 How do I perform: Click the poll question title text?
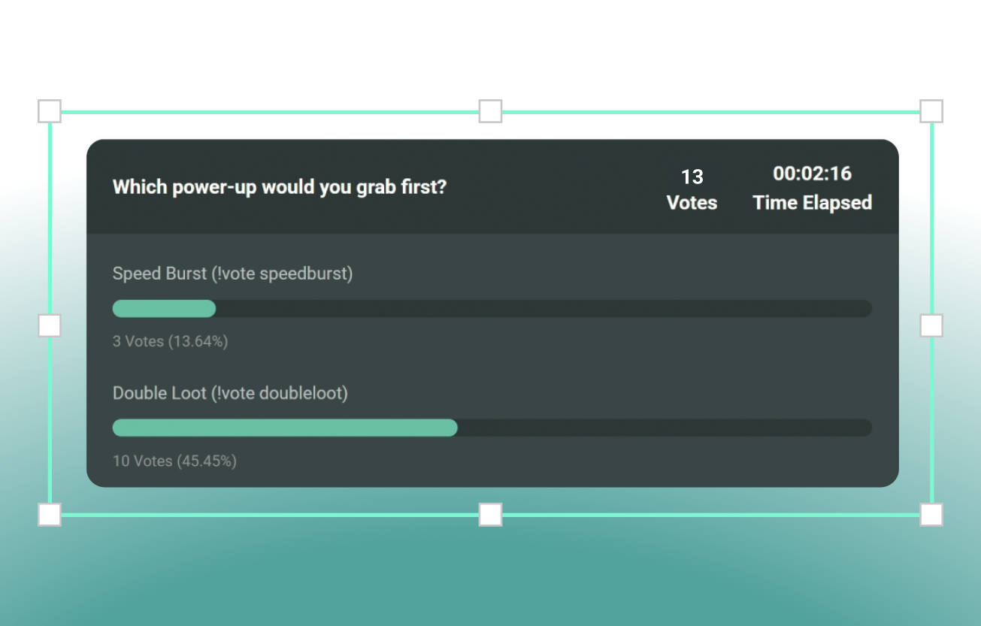(x=279, y=186)
